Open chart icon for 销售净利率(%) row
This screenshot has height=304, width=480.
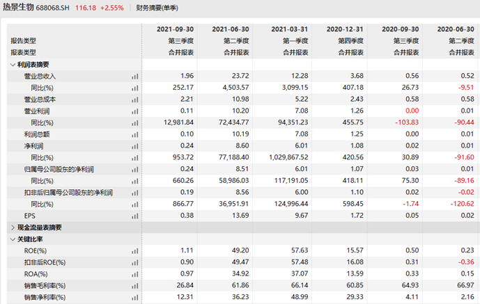(135, 298)
